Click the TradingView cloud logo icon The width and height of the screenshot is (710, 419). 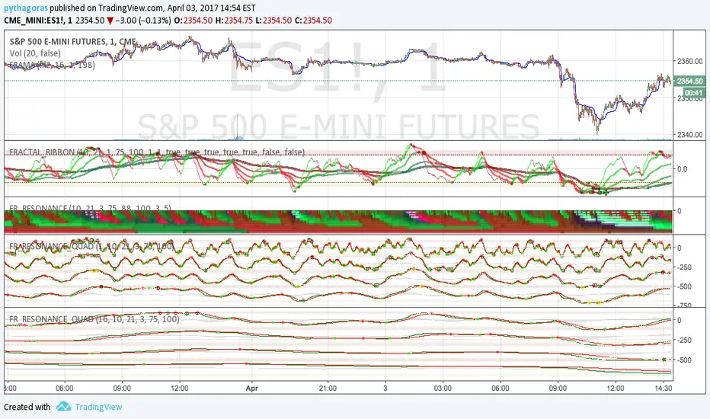[x=64, y=406]
